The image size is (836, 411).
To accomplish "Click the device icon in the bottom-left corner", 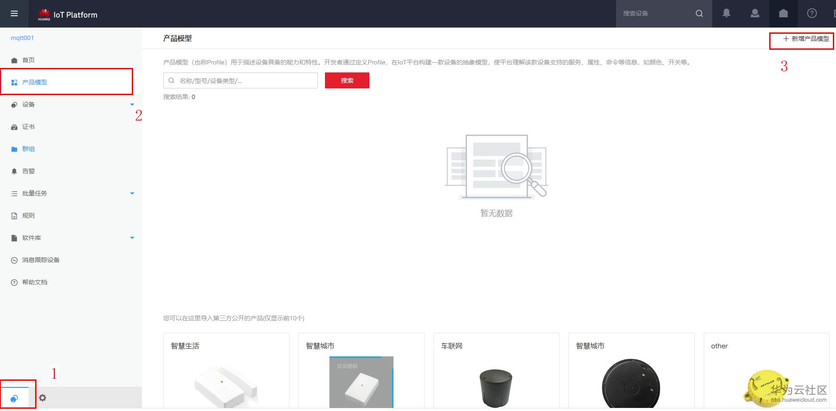I will coord(15,399).
